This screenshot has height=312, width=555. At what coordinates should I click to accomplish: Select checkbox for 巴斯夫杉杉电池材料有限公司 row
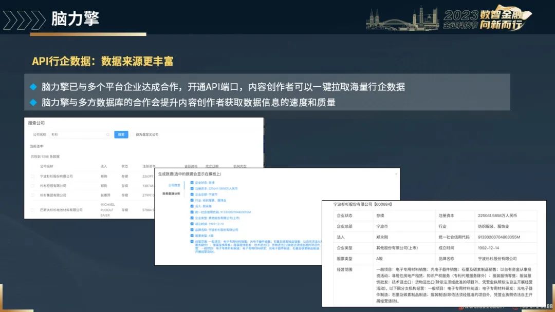pyautogui.click(x=32, y=210)
